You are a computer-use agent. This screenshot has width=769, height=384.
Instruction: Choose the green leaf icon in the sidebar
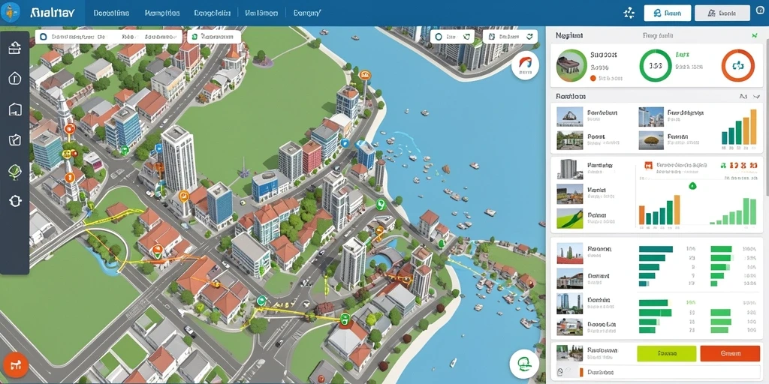coord(15,171)
